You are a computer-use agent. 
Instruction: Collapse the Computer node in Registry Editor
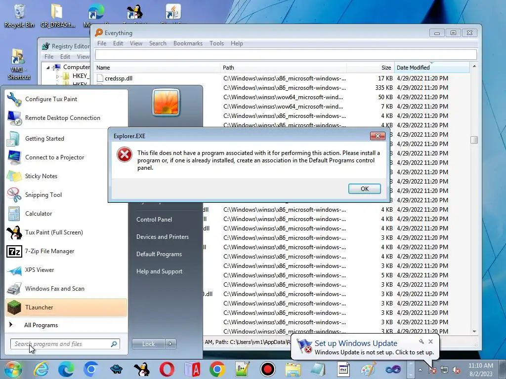click(x=48, y=67)
